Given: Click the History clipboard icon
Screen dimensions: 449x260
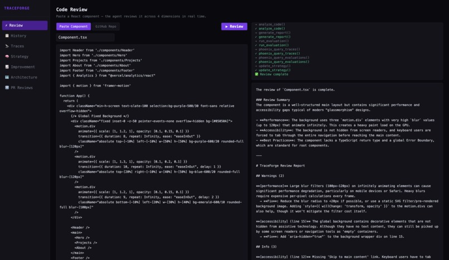Looking at the screenshot, I should pyautogui.click(x=7, y=36).
